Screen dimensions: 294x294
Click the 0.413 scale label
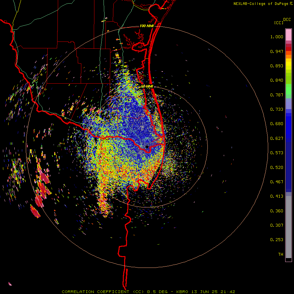(277, 196)
